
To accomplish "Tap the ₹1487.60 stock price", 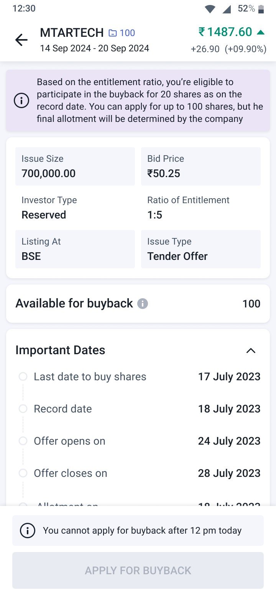I will (225, 32).
